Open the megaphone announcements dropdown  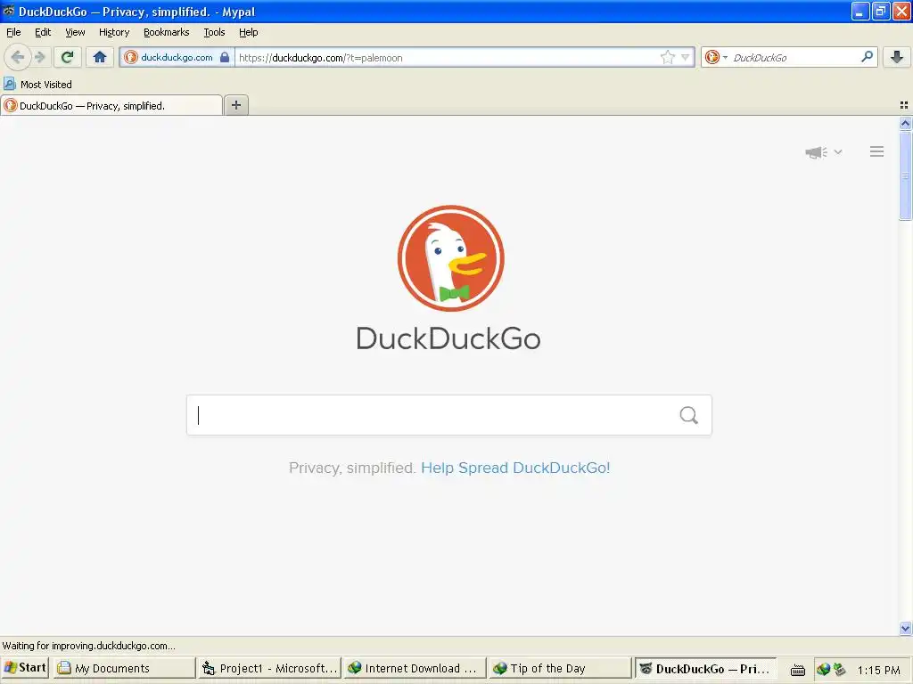823,151
